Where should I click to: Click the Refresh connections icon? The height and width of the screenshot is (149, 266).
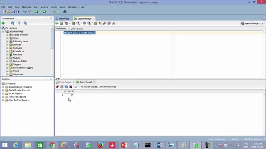point(12,23)
